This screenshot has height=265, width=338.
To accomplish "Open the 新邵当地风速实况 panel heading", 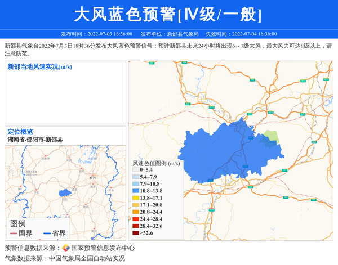I will 39,67.
